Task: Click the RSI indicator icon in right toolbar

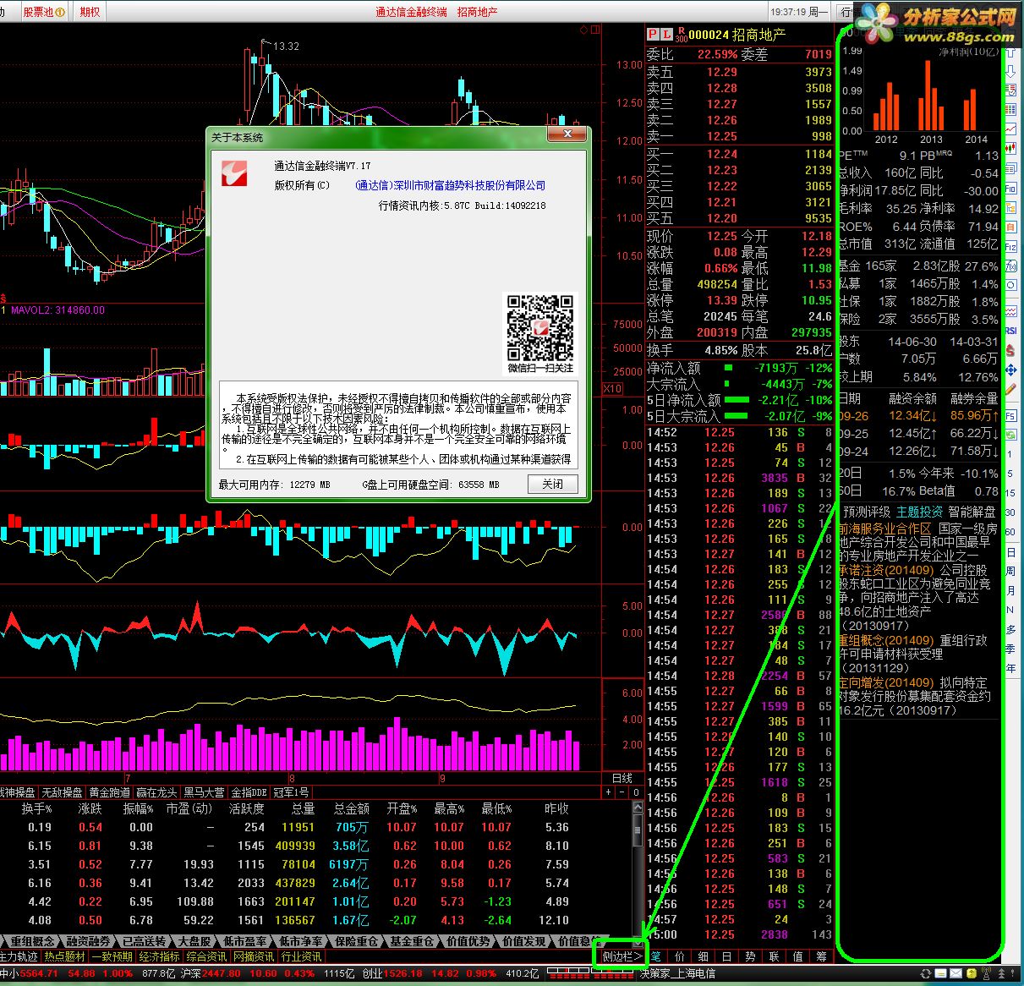Action: click(1010, 331)
